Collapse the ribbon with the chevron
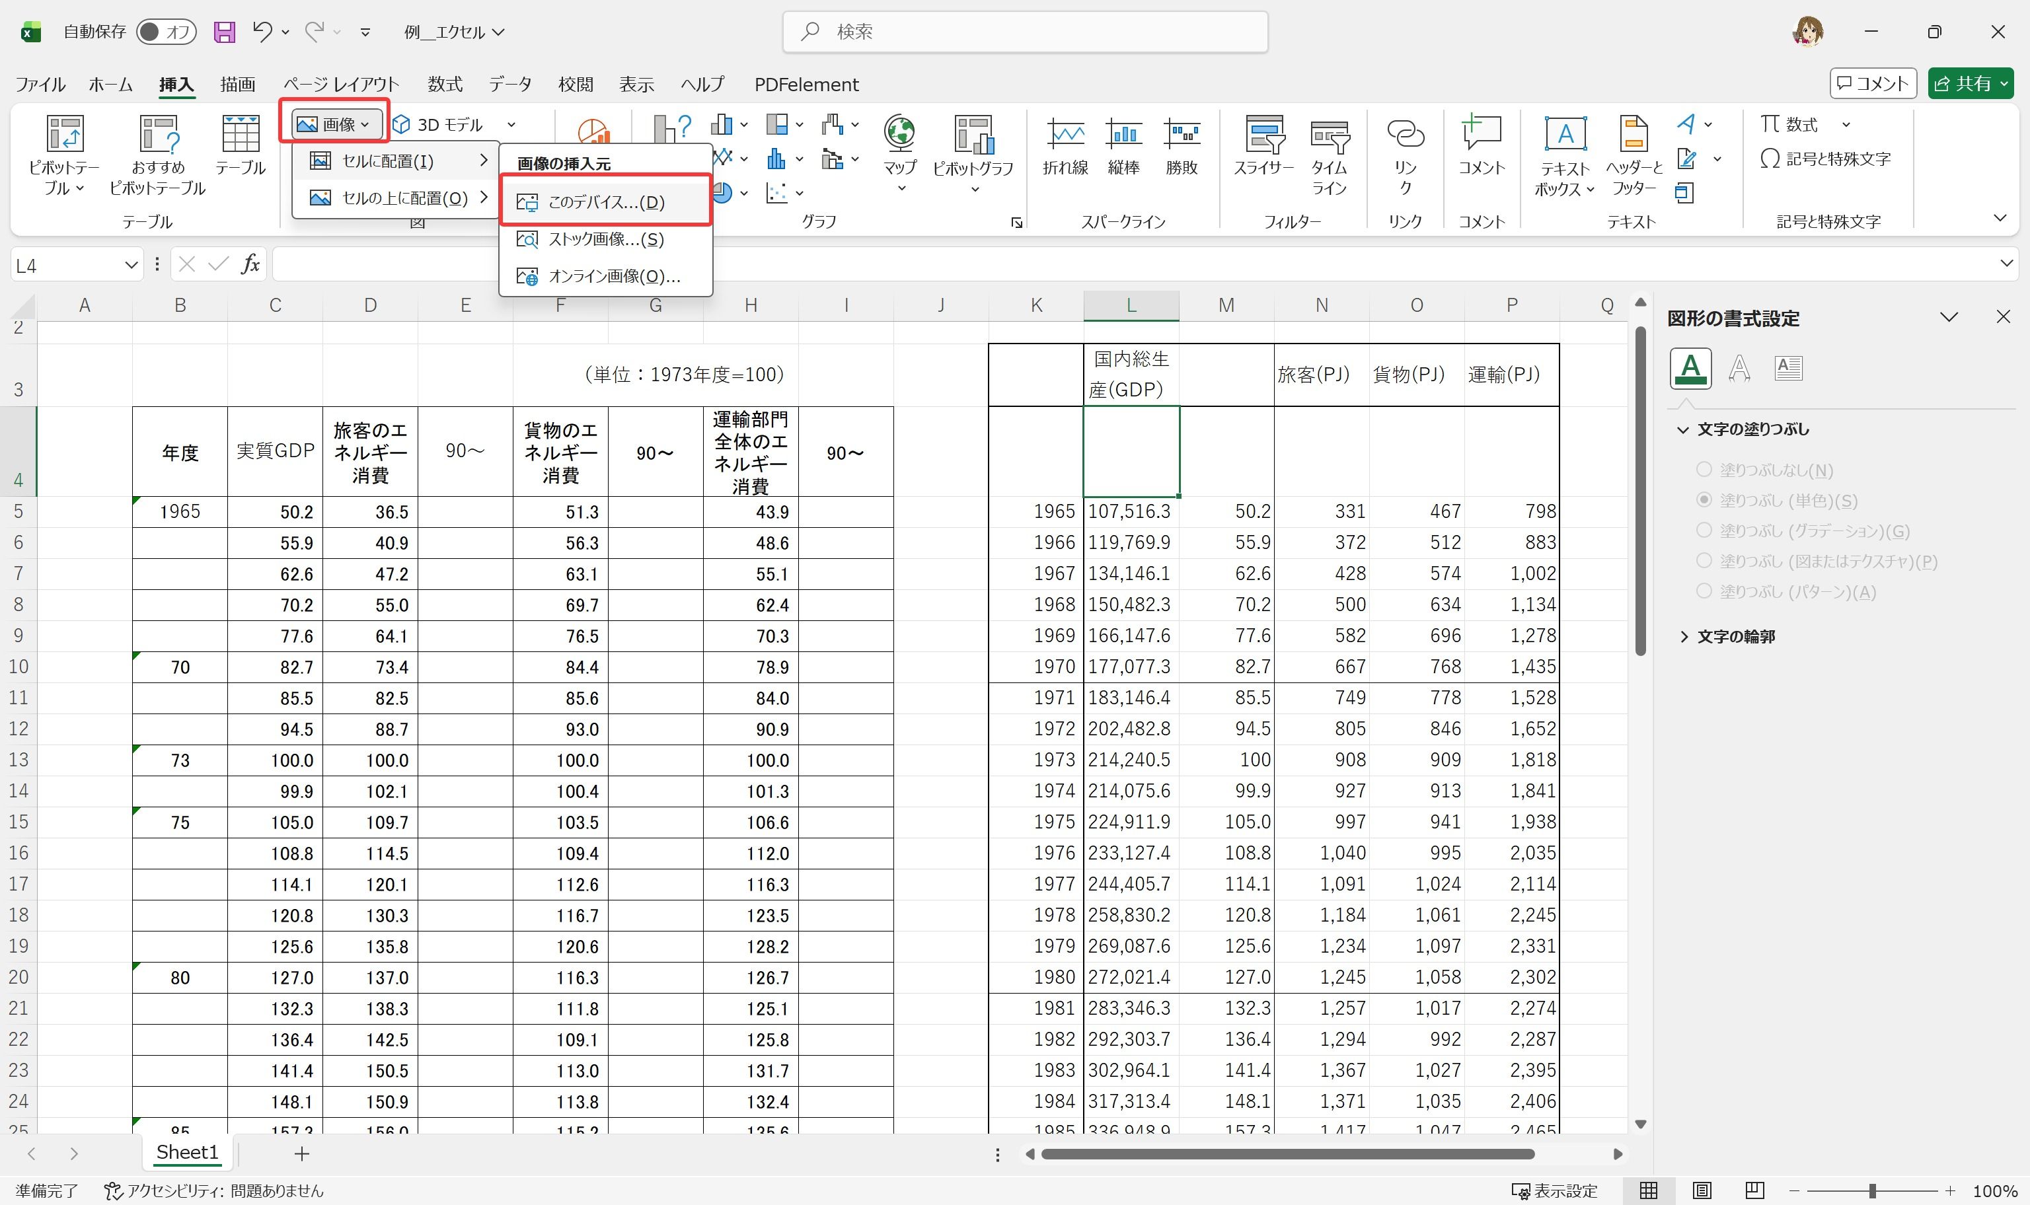 tap(2001, 217)
